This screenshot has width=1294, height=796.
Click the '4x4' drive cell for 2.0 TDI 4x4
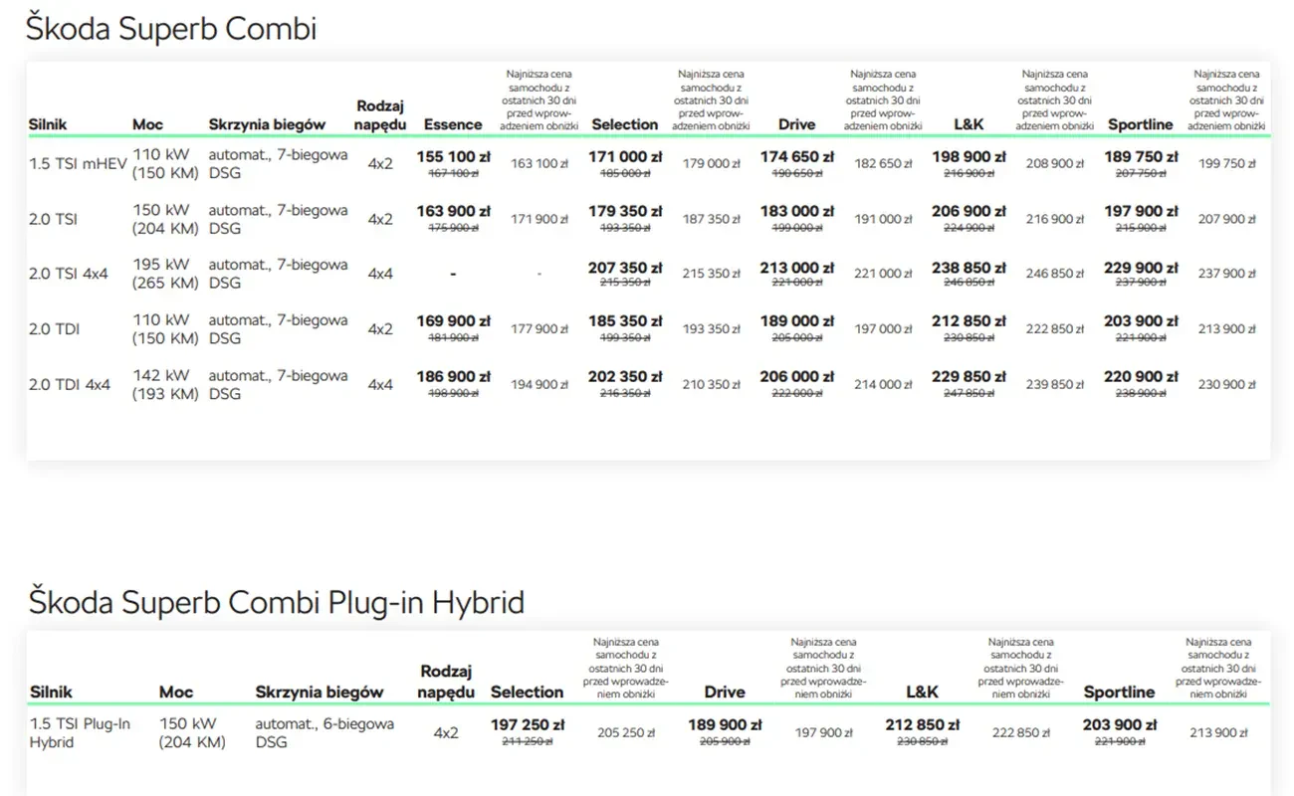[x=380, y=384]
